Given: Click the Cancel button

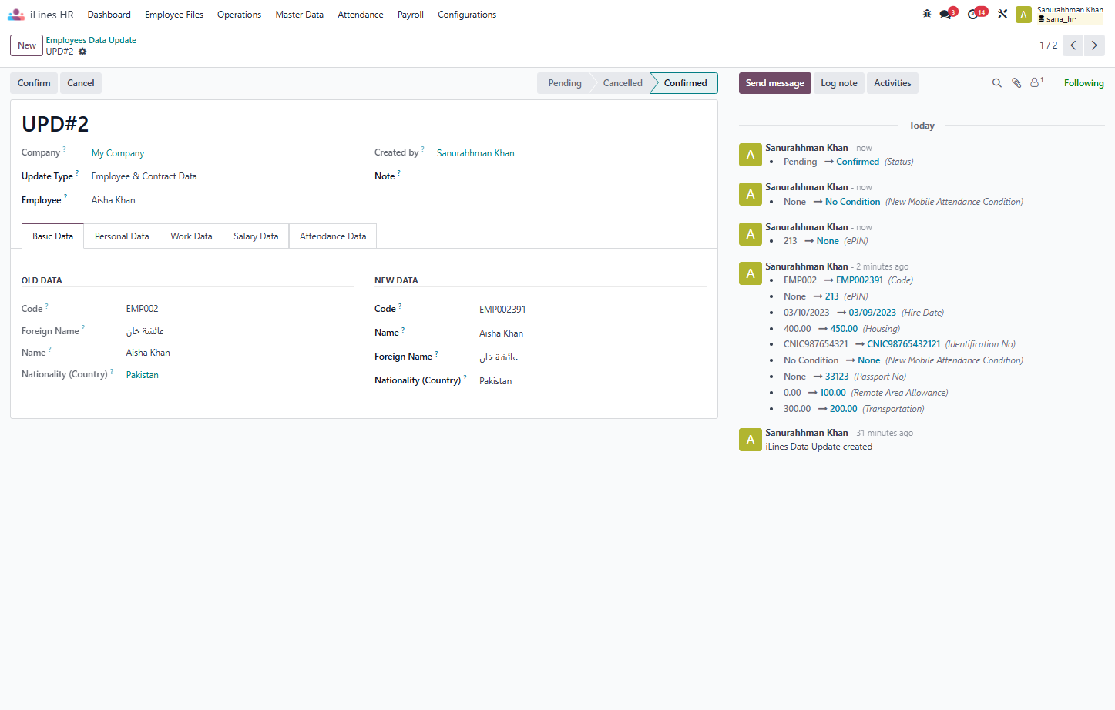Looking at the screenshot, I should (x=81, y=83).
